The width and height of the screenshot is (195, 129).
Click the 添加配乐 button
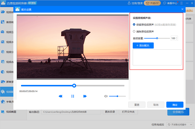[x=143, y=45]
